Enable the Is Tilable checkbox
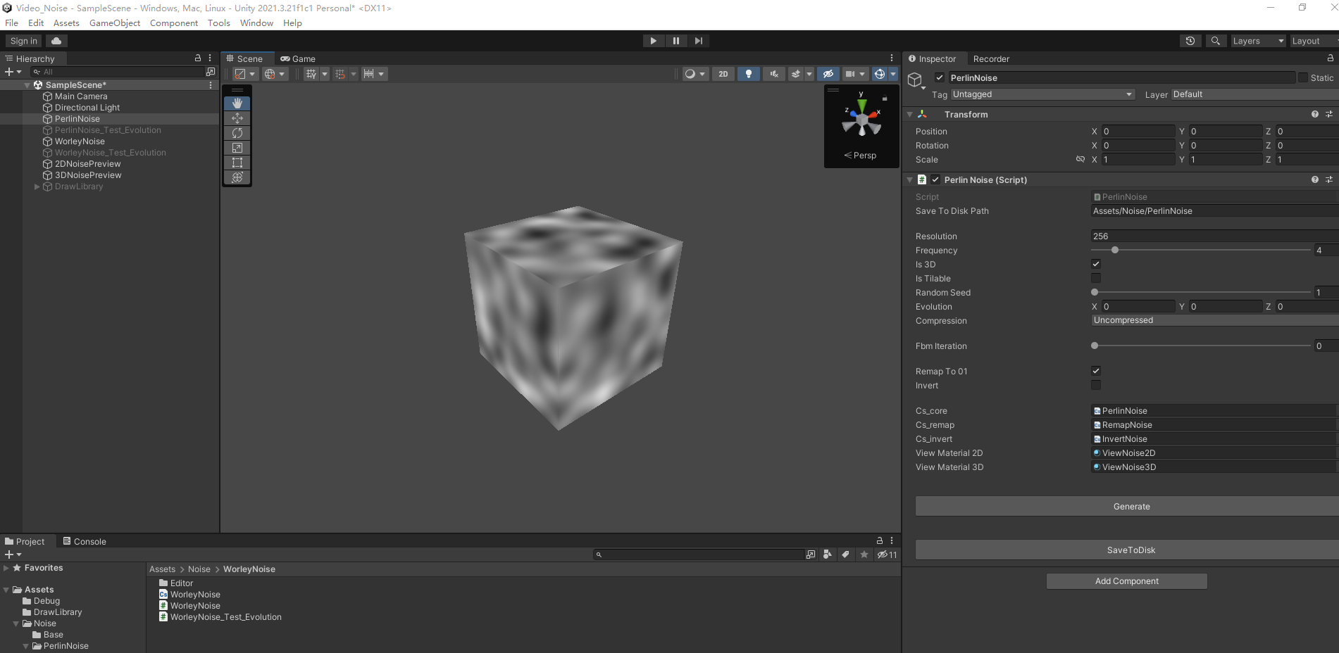1339x653 pixels. click(x=1096, y=278)
